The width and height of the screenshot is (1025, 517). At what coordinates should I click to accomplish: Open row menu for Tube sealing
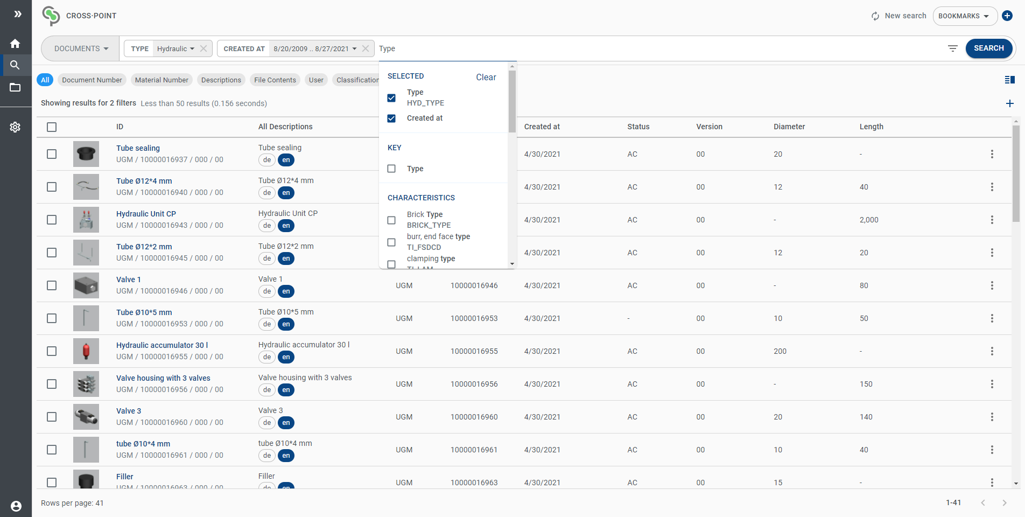[x=992, y=154]
